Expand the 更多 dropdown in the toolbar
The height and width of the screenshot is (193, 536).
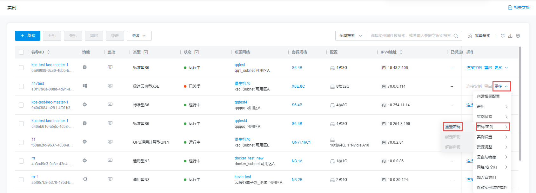tap(139, 36)
